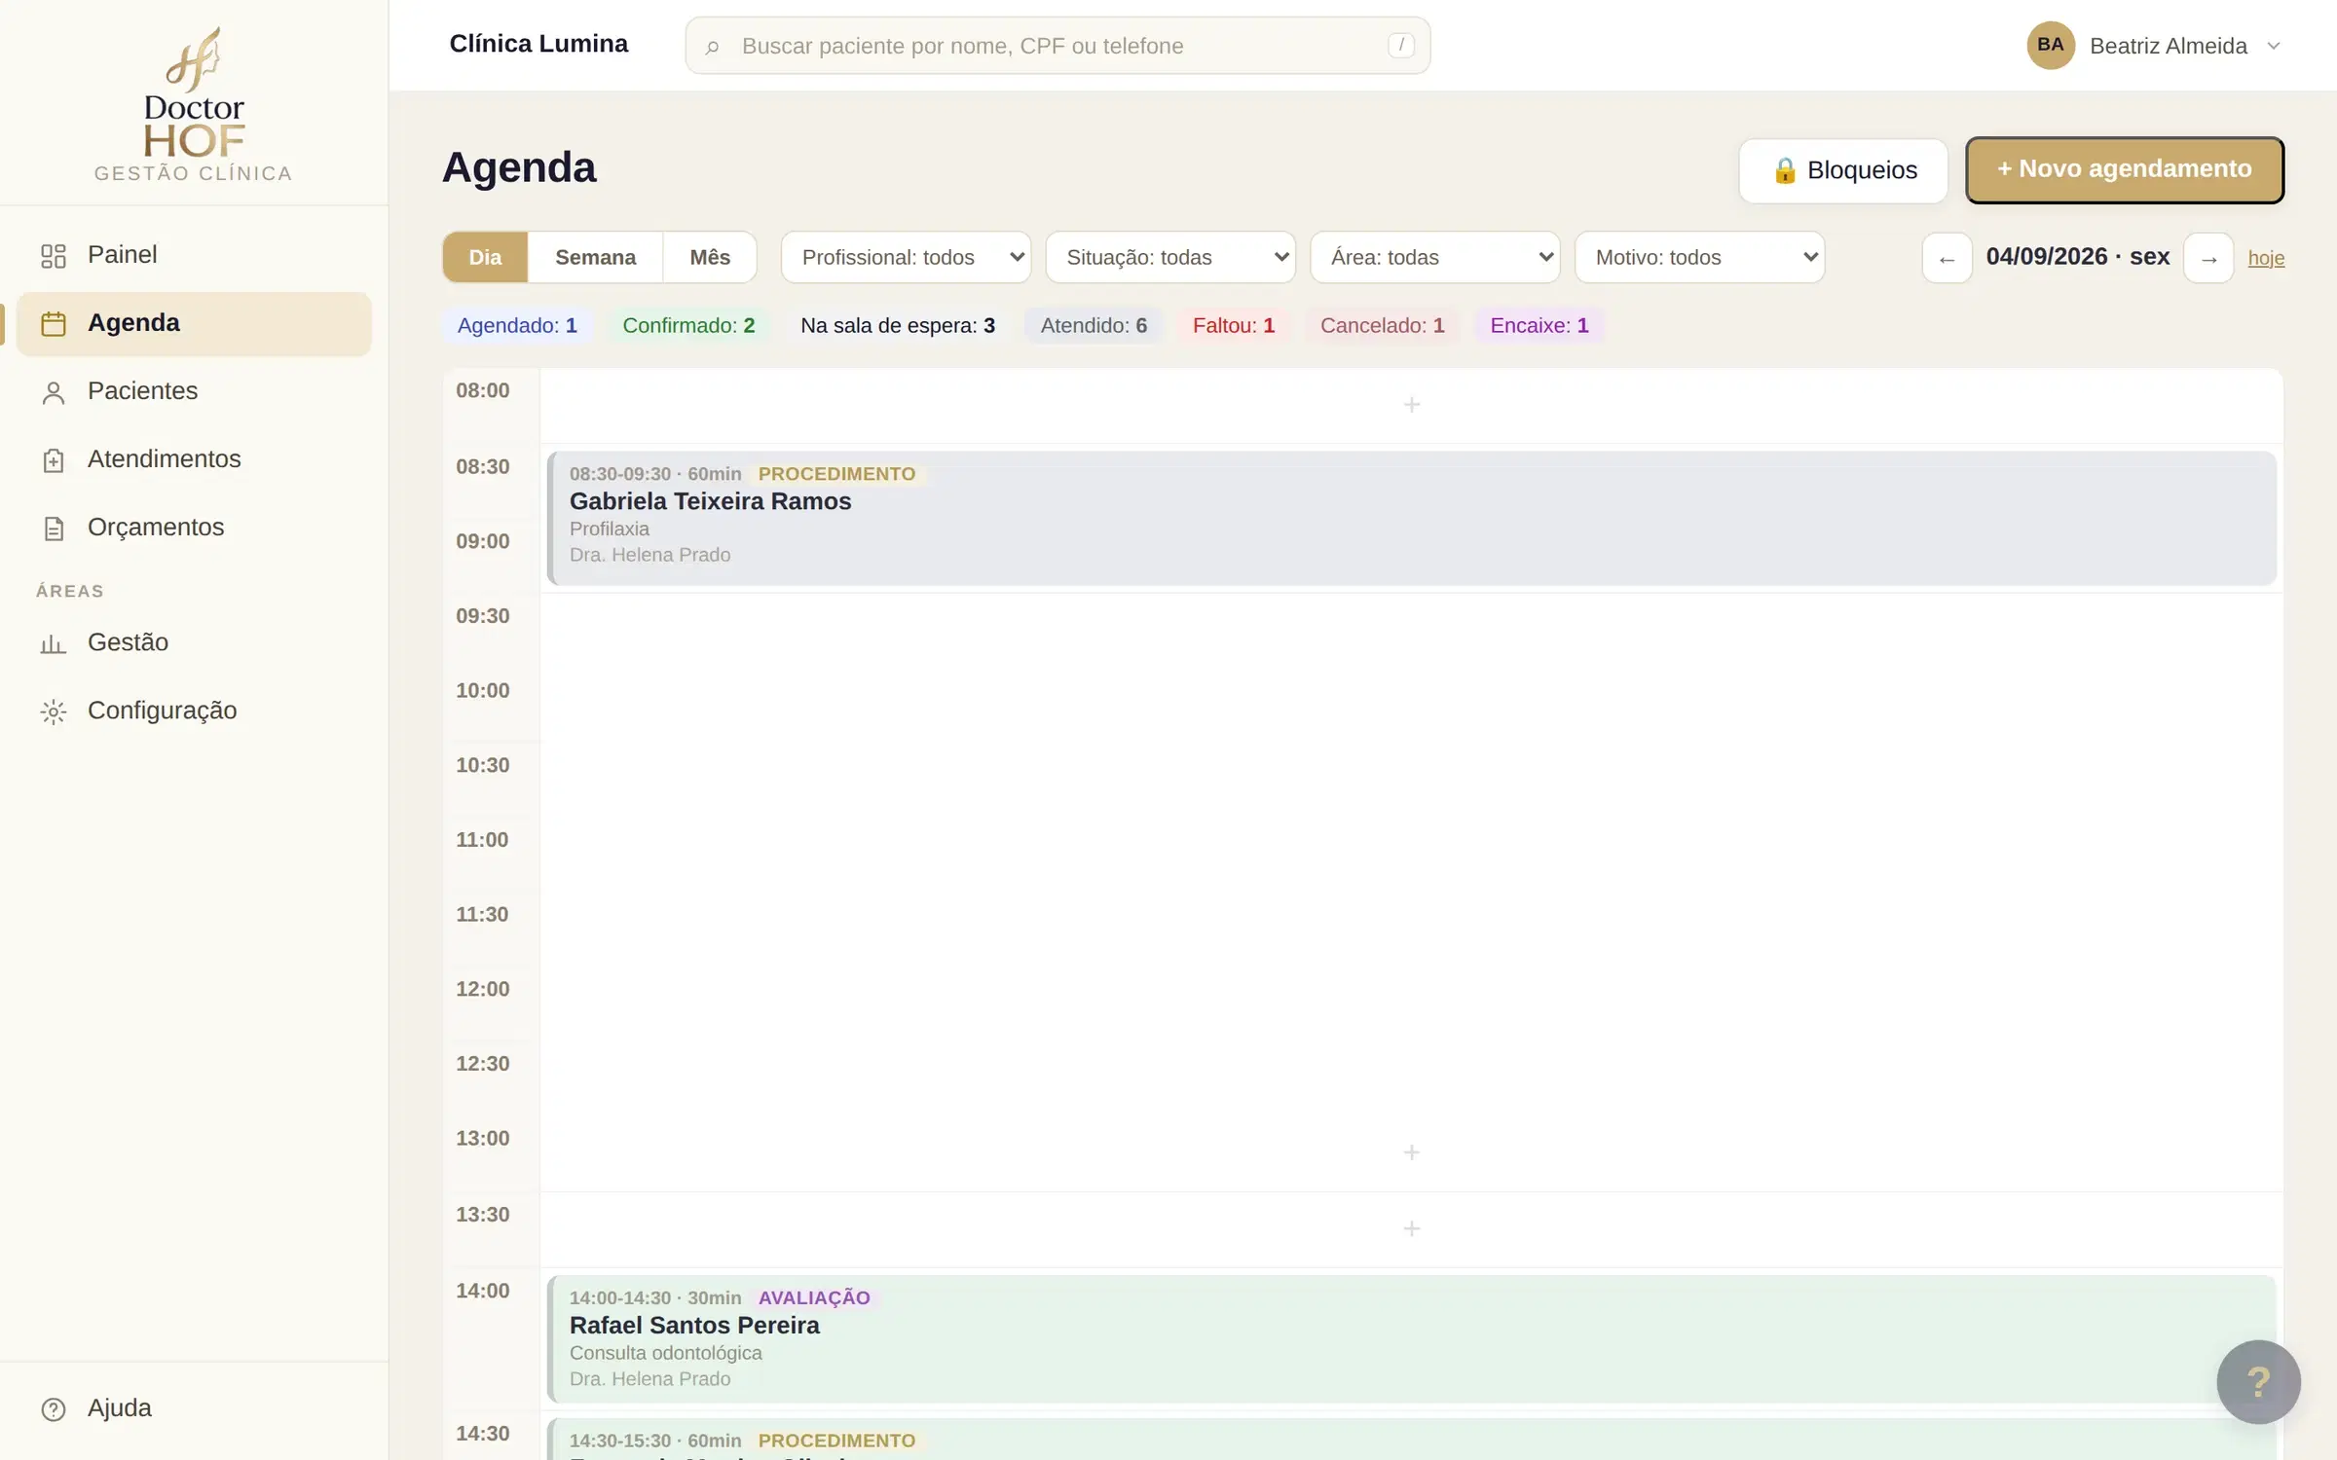This screenshot has height=1460, width=2337.
Task: Add appointment with plus in 13:30 slot
Action: (1411, 1228)
